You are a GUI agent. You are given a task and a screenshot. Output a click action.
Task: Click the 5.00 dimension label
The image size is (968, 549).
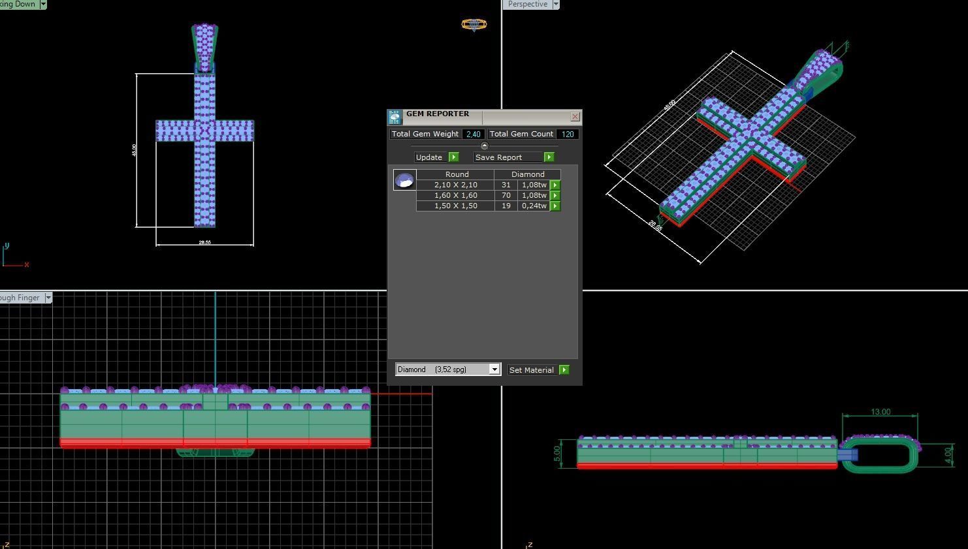click(557, 452)
